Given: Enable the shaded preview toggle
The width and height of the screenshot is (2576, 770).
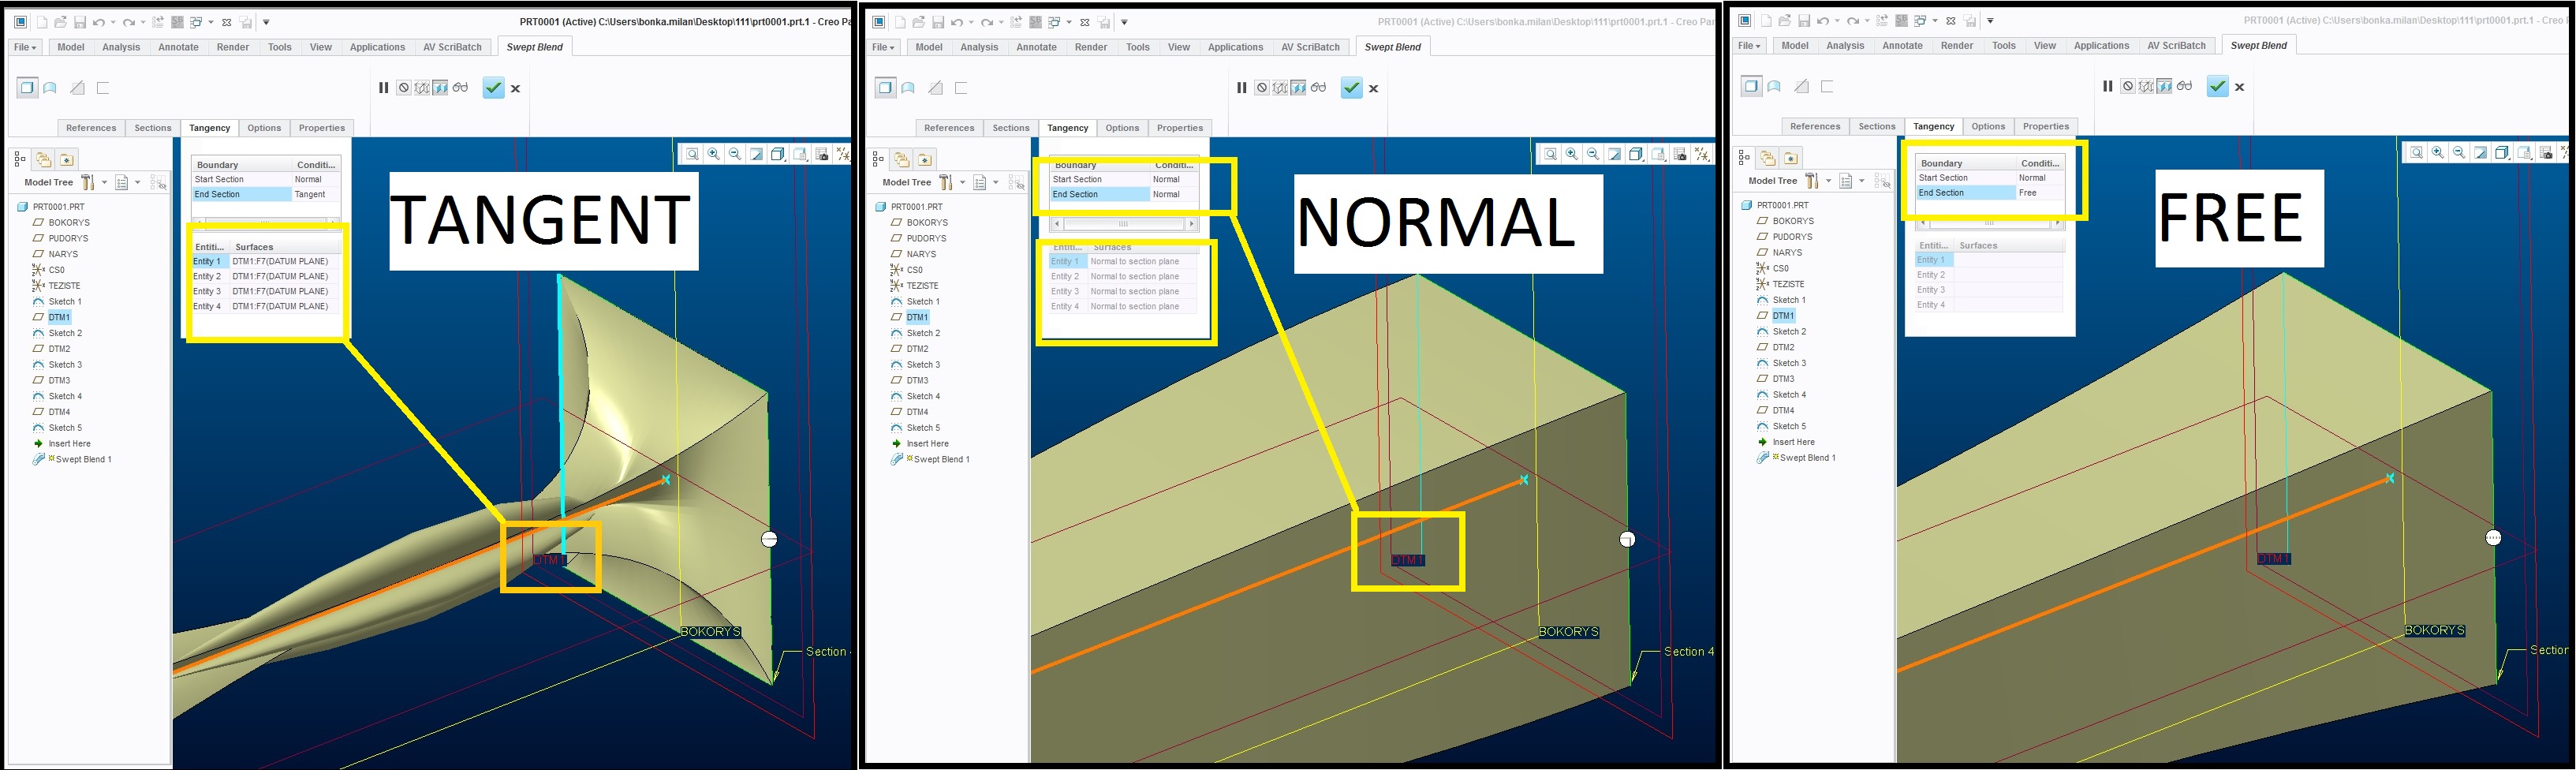Looking at the screenshot, I should click(441, 88).
